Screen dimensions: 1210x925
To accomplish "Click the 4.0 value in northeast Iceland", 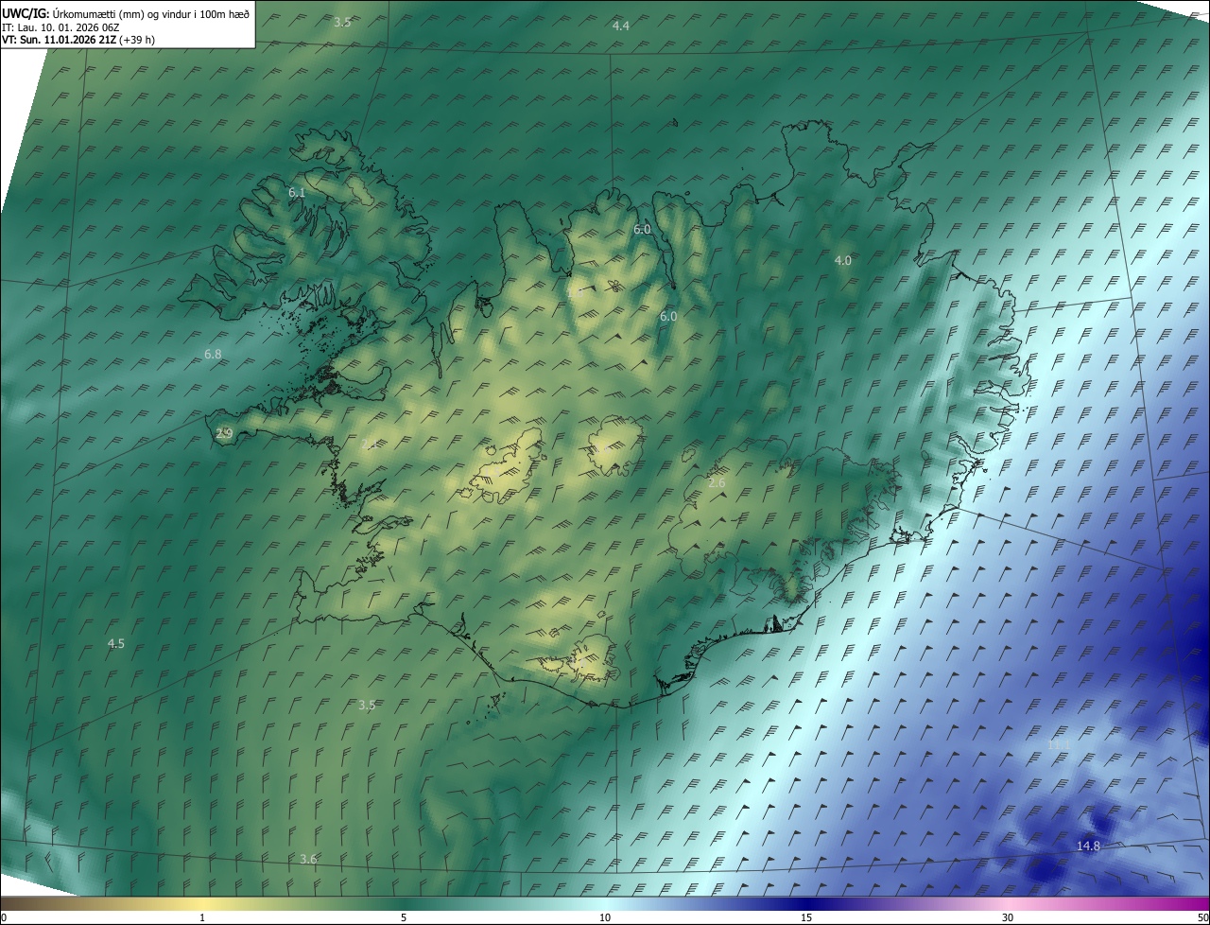I will tap(843, 260).
